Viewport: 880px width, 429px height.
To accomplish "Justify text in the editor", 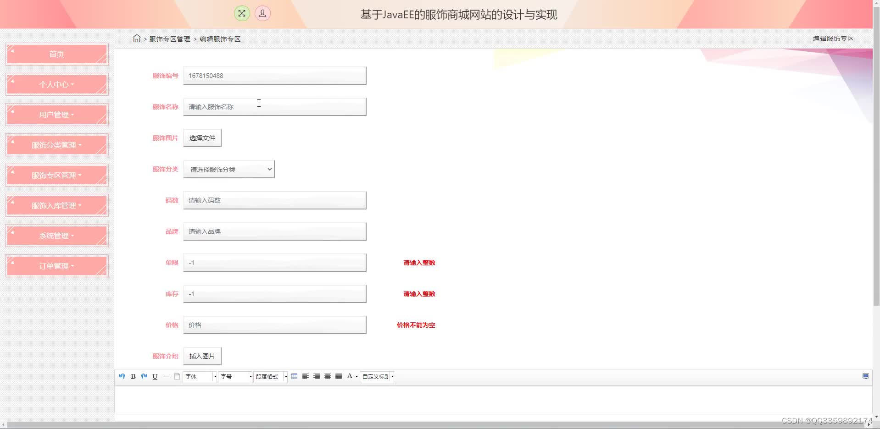I will click(339, 376).
